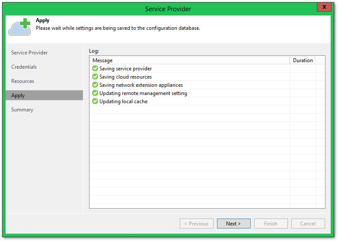Cancel the wizard with Cancel button
The image size is (338, 241).
point(308,224)
